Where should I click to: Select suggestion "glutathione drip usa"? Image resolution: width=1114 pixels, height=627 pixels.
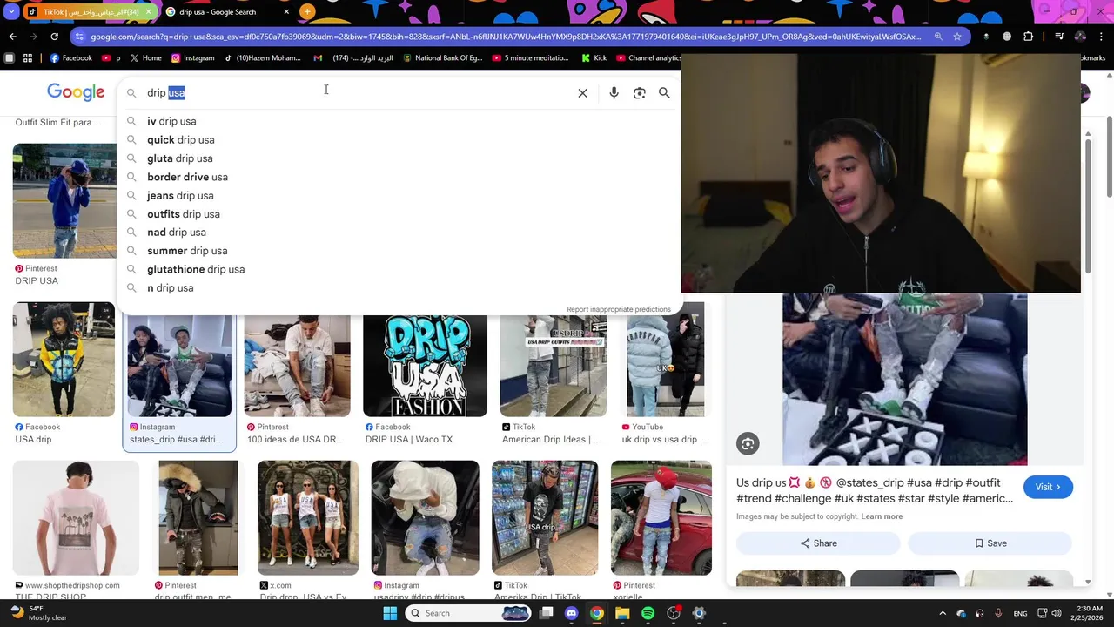[x=196, y=270]
